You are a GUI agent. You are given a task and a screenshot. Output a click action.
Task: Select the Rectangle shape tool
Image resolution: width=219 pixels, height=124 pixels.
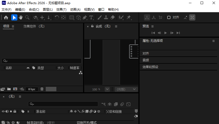point(72,17)
